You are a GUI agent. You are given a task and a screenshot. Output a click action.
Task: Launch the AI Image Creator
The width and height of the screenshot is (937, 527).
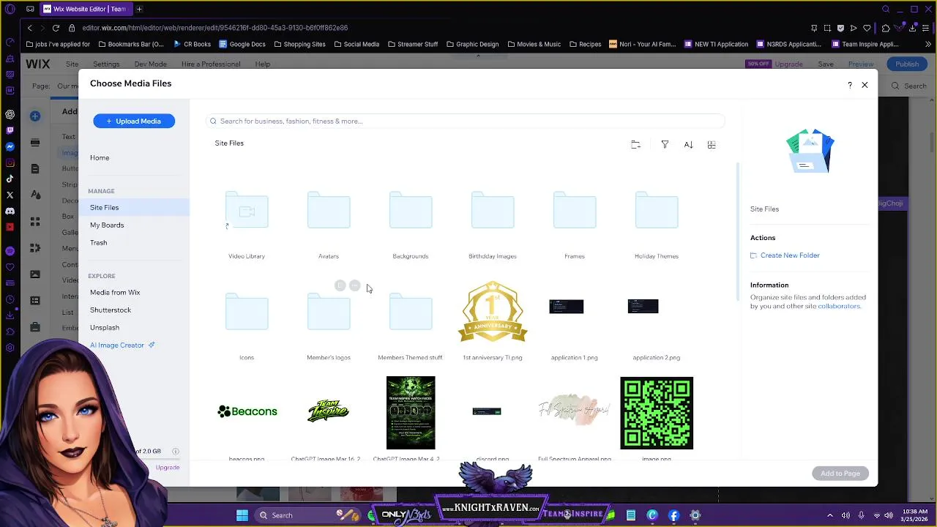[x=122, y=345]
